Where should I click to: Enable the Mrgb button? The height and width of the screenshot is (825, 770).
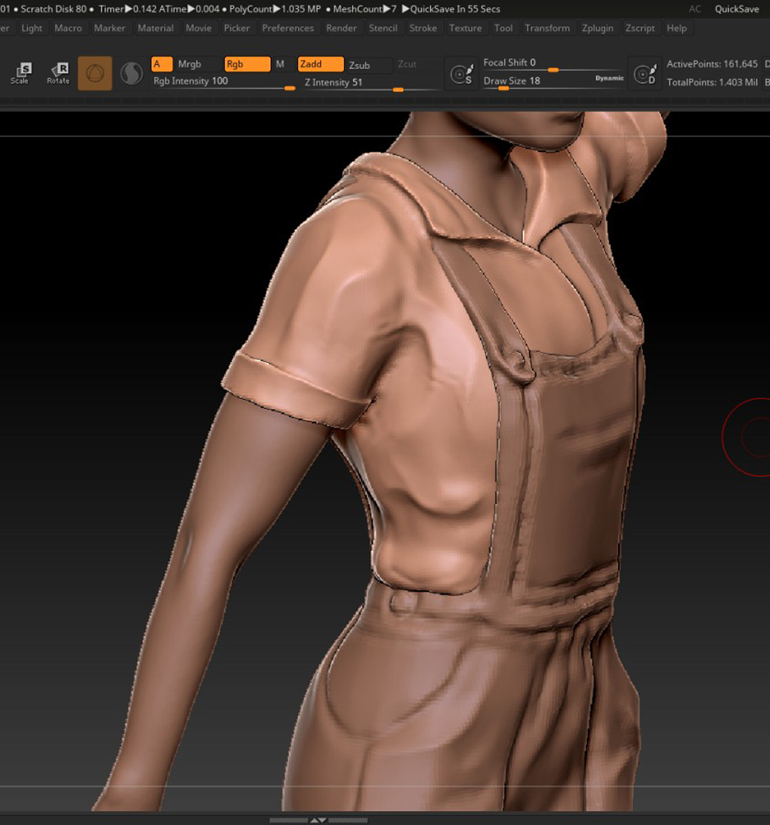[x=190, y=64]
